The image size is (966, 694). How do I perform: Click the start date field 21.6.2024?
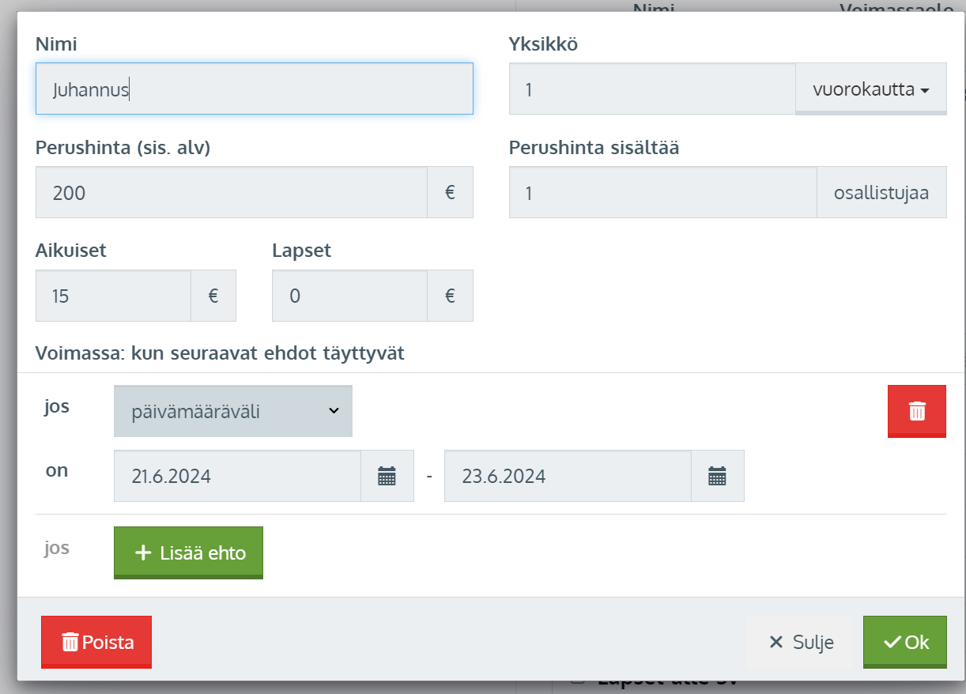click(237, 476)
